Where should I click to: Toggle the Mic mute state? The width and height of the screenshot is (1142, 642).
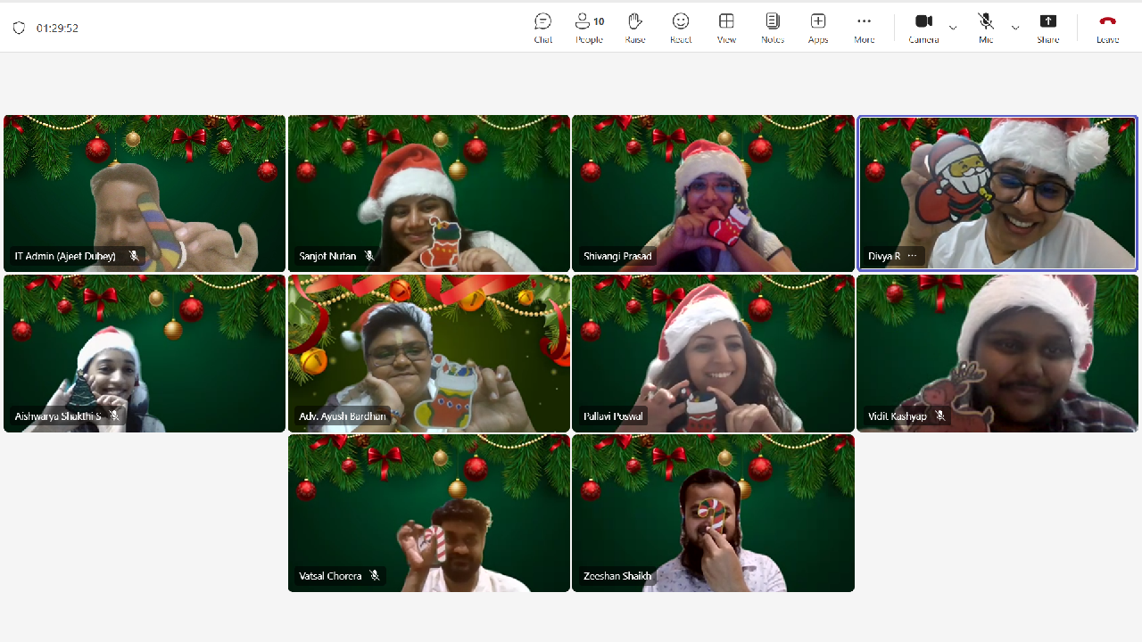[x=985, y=28]
